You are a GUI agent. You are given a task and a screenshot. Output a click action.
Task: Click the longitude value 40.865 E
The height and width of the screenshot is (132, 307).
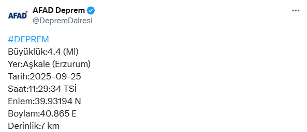[58, 114]
